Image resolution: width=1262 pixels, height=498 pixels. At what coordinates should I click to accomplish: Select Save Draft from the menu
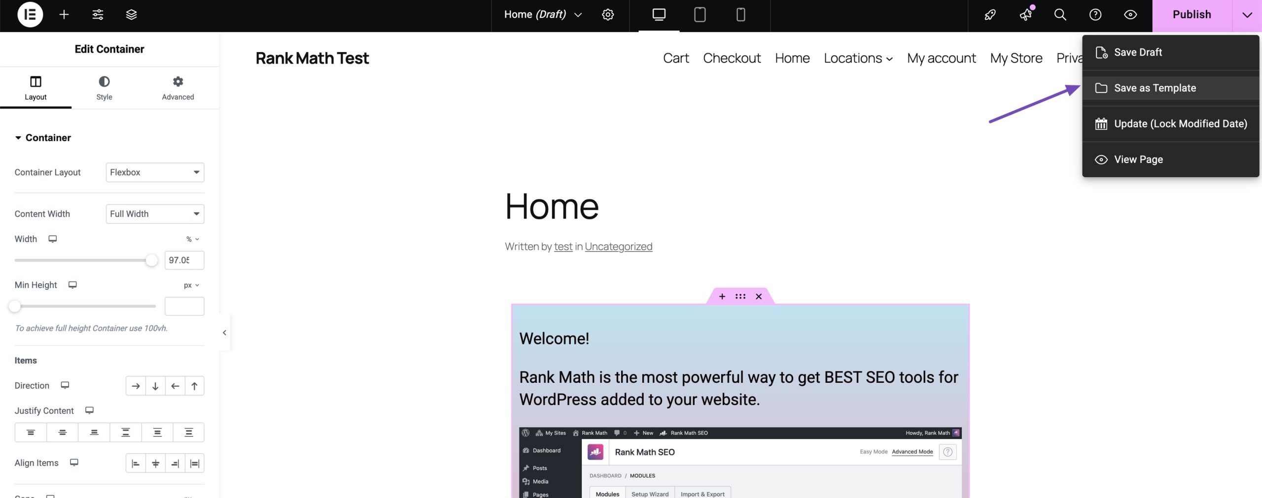1171,52
